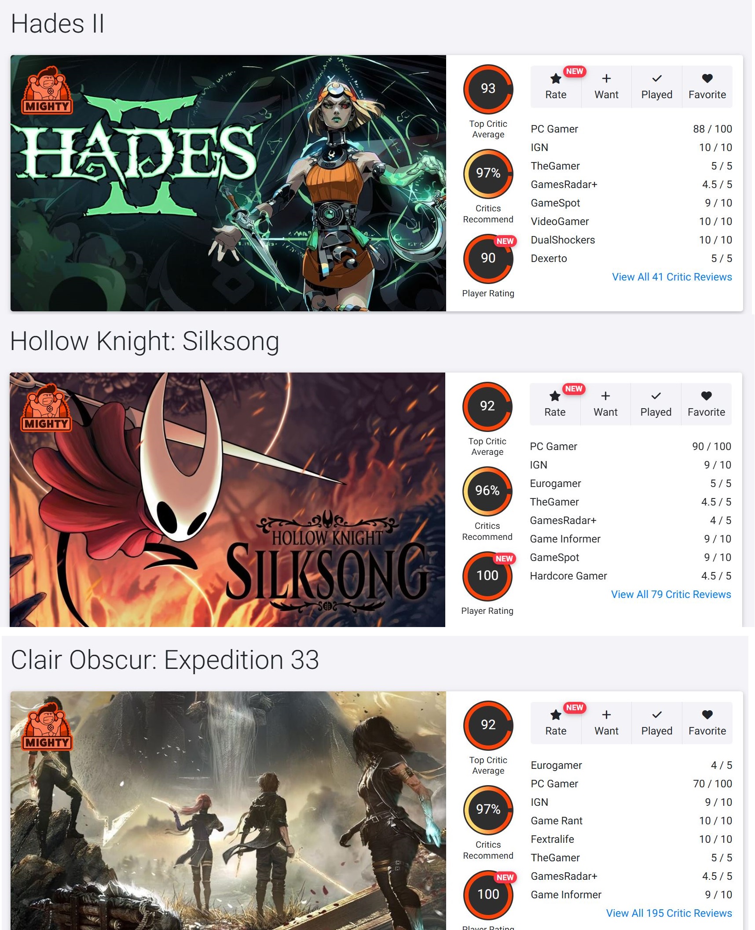Click Hades II 93 Top Critic Average score
The height and width of the screenshot is (930, 755).
point(488,89)
